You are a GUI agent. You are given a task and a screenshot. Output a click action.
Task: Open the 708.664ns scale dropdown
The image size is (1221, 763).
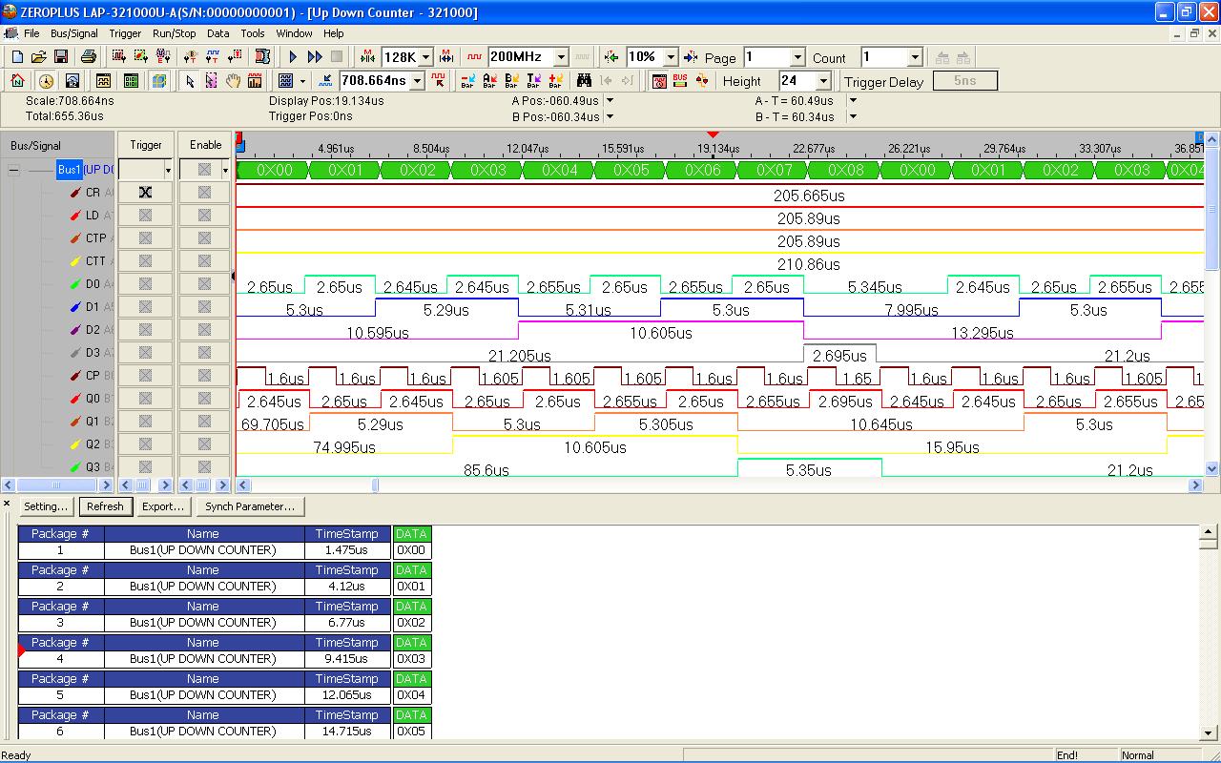tap(417, 81)
